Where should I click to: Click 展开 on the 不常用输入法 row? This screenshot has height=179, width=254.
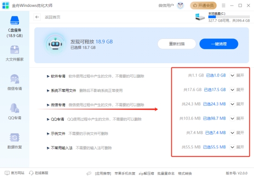click(x=240, y=147)
